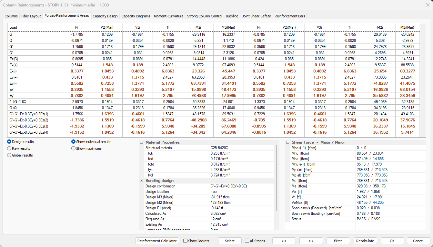This screenshot has width=433, height=247.
Task: Select the Global results option
Action: tap(9, 155)
